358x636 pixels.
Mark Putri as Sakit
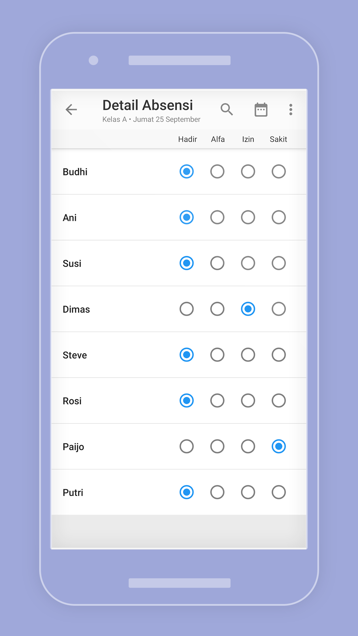point(278,492)
